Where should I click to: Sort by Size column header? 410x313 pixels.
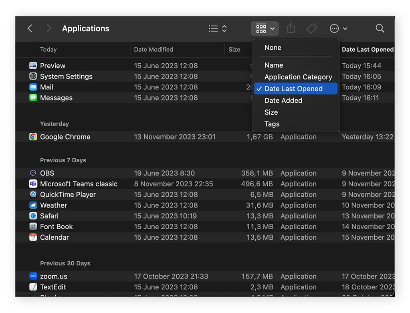pyautogui.click(x=234, y=49)
